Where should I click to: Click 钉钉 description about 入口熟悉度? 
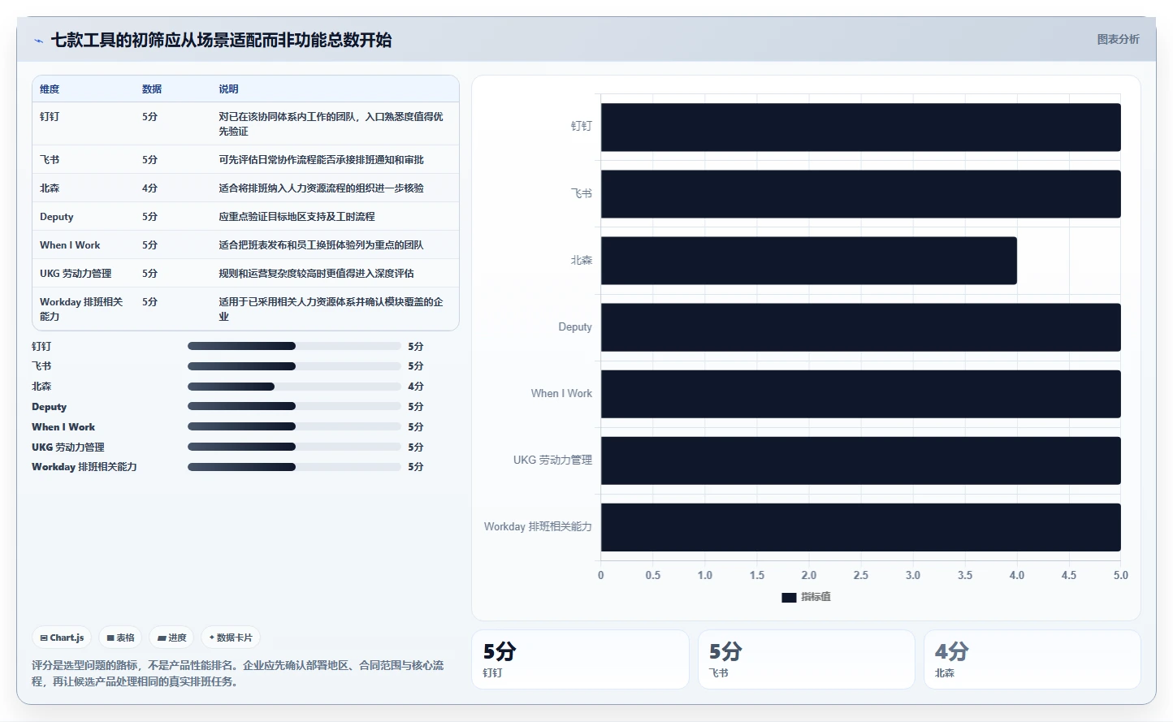click(x=331, y=124)
